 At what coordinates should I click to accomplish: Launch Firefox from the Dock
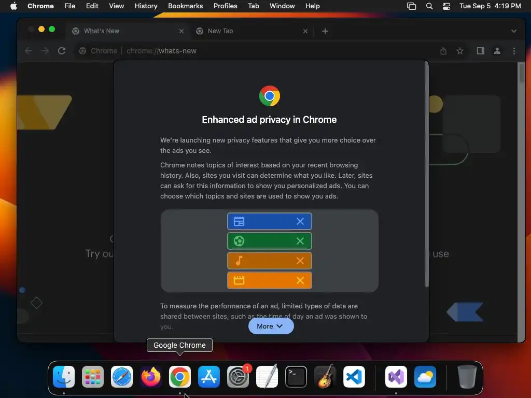click(x=151, y=377)
